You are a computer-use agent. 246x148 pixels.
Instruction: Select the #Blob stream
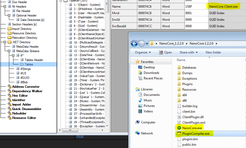click(24, 82)
